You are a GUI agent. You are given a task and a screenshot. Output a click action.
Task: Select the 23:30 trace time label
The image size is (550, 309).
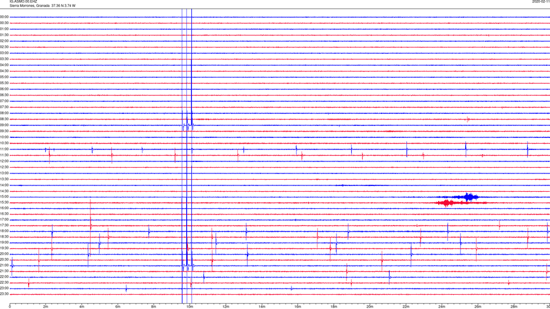pos(5,294)
